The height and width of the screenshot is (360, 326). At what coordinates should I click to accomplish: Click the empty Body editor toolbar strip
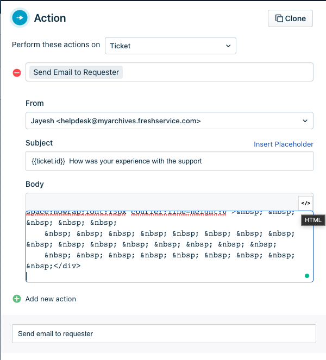tap(161, 201)
